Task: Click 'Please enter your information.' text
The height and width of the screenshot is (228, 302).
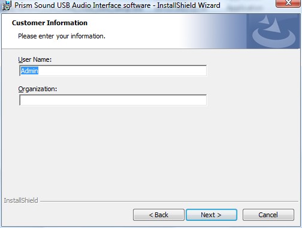Action: click(x=62, y=36)
